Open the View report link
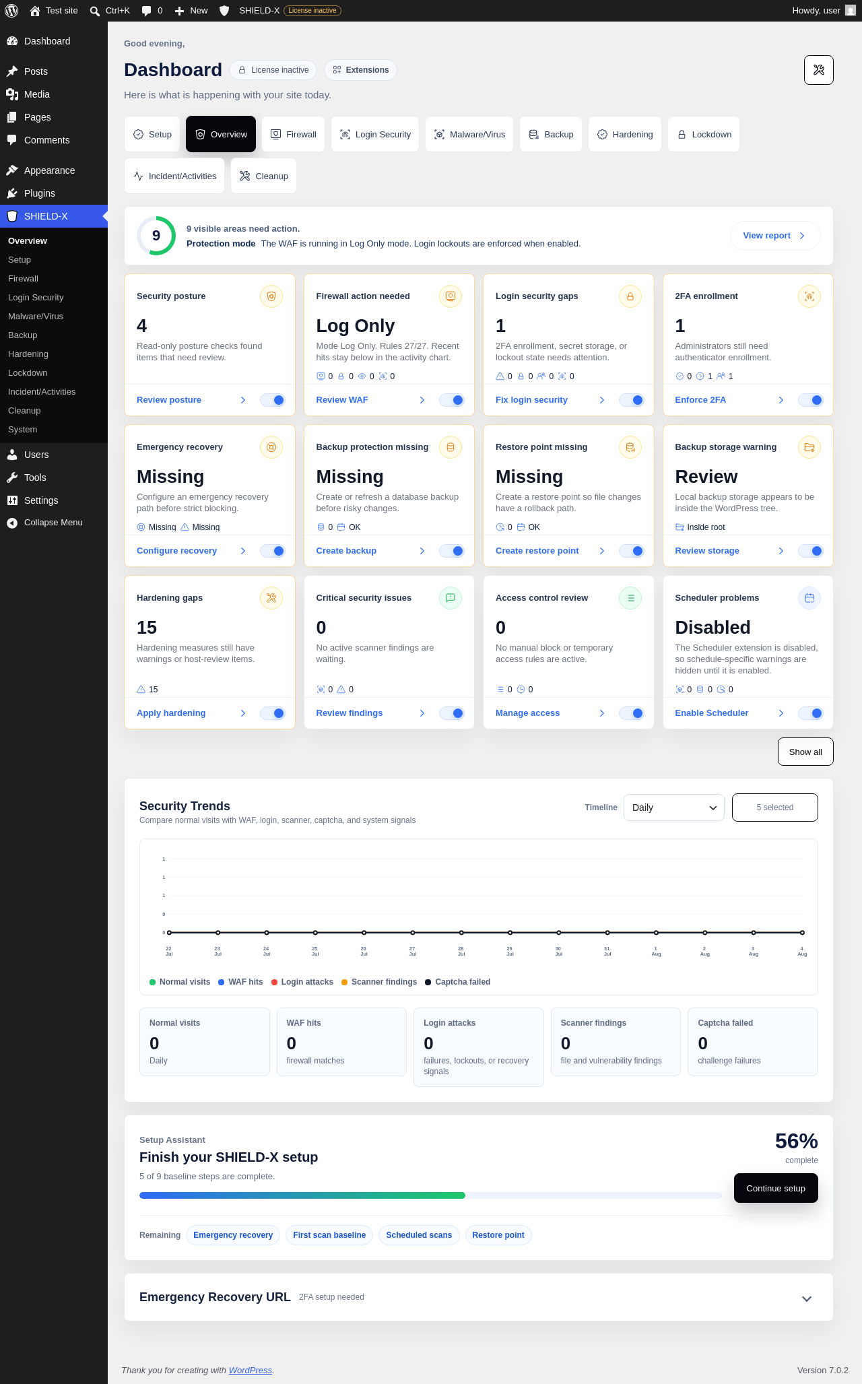Viewport: 862px width, 1384px height. click(775, 236)
